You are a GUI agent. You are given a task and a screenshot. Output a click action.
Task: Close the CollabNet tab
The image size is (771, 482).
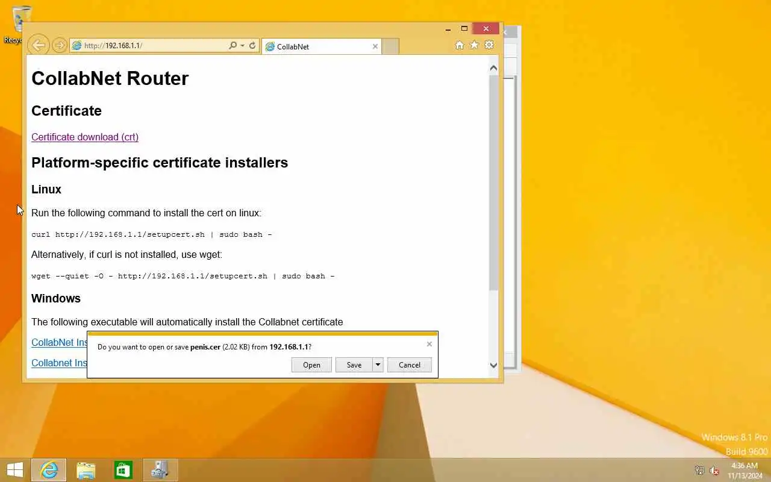pyautogui.click(x=375, y=46)
